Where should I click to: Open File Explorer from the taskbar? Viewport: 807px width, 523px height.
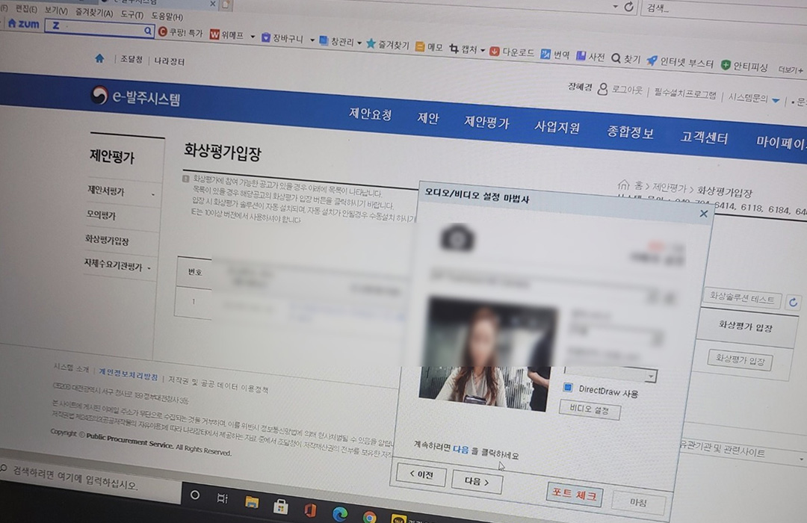(252, 502)
